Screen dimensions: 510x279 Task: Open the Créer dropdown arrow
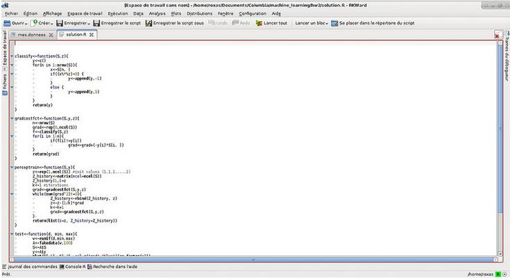[x=51, y=24]
